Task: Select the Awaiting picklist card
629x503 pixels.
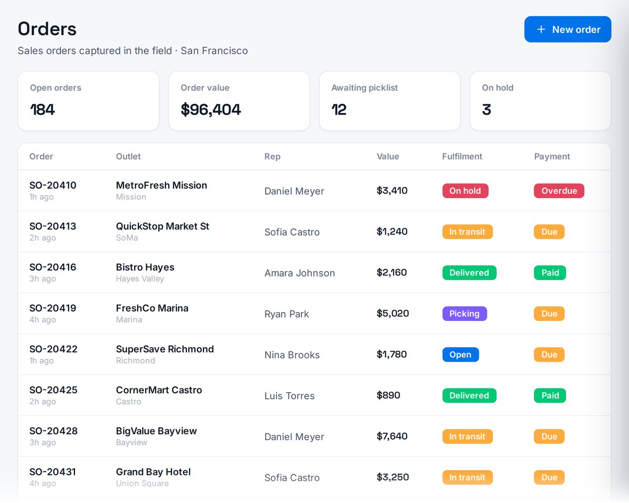Action: pos(390,101)
